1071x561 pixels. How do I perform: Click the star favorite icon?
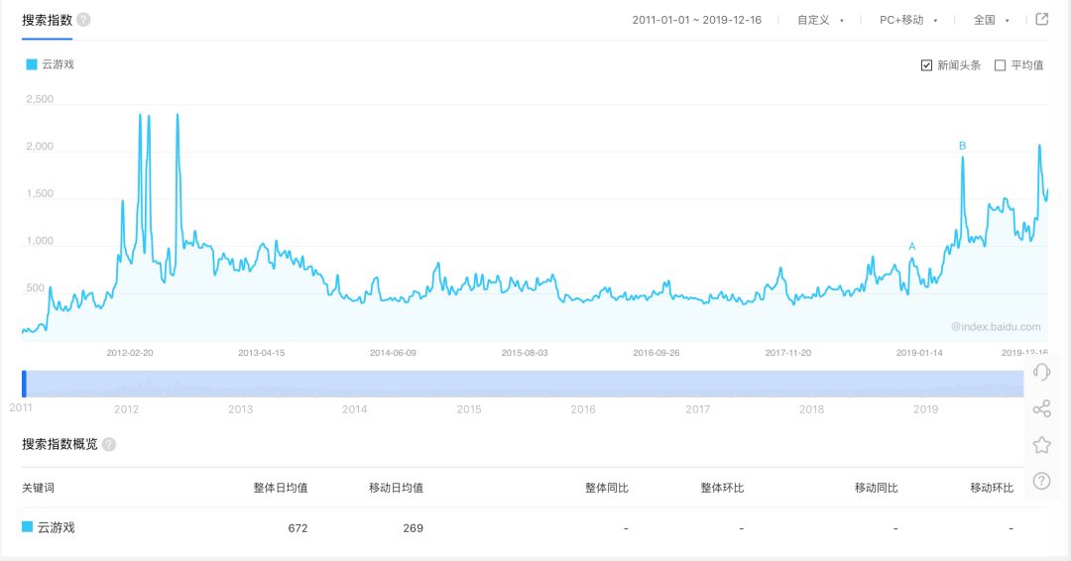pos(1041,445)
